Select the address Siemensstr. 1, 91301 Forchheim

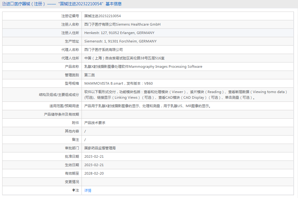point(121,41)
